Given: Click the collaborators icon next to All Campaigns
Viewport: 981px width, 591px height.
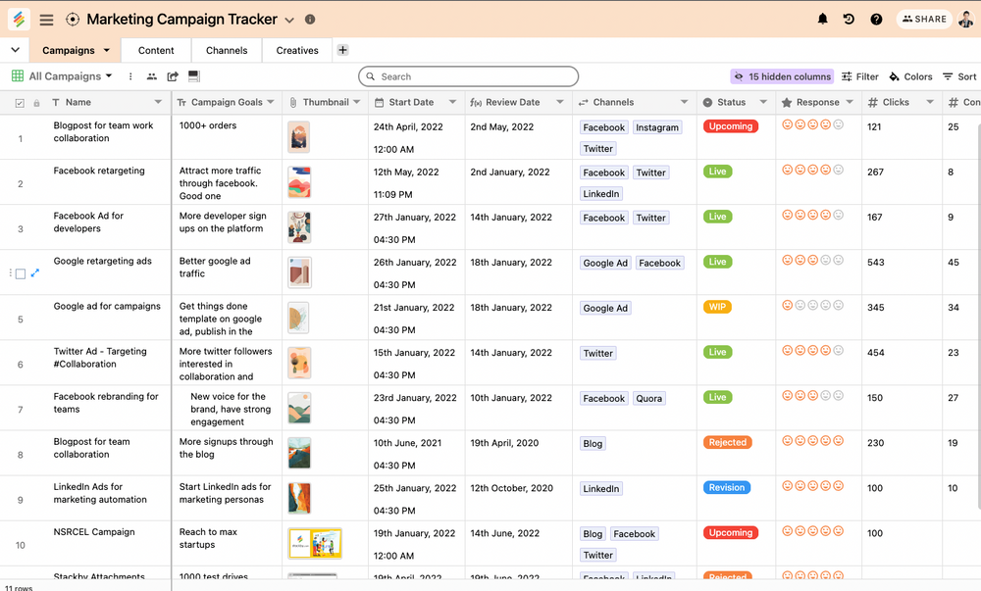Looking at the screenshot, I should (x=152, y=75).
